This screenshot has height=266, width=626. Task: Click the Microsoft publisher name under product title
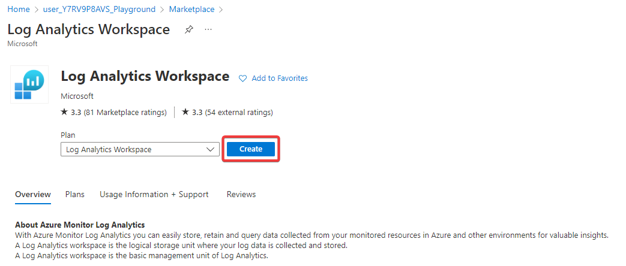pos(77,96)
